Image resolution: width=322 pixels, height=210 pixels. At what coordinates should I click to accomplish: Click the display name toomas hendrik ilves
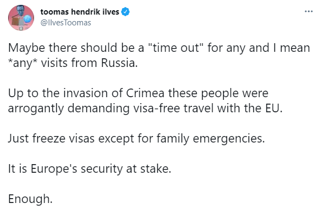tap(79, 12)
